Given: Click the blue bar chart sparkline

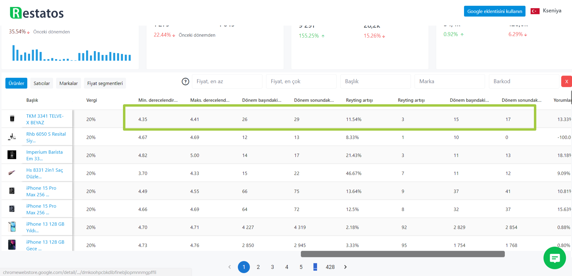Looking at the screenshot, I should point(71,53).
